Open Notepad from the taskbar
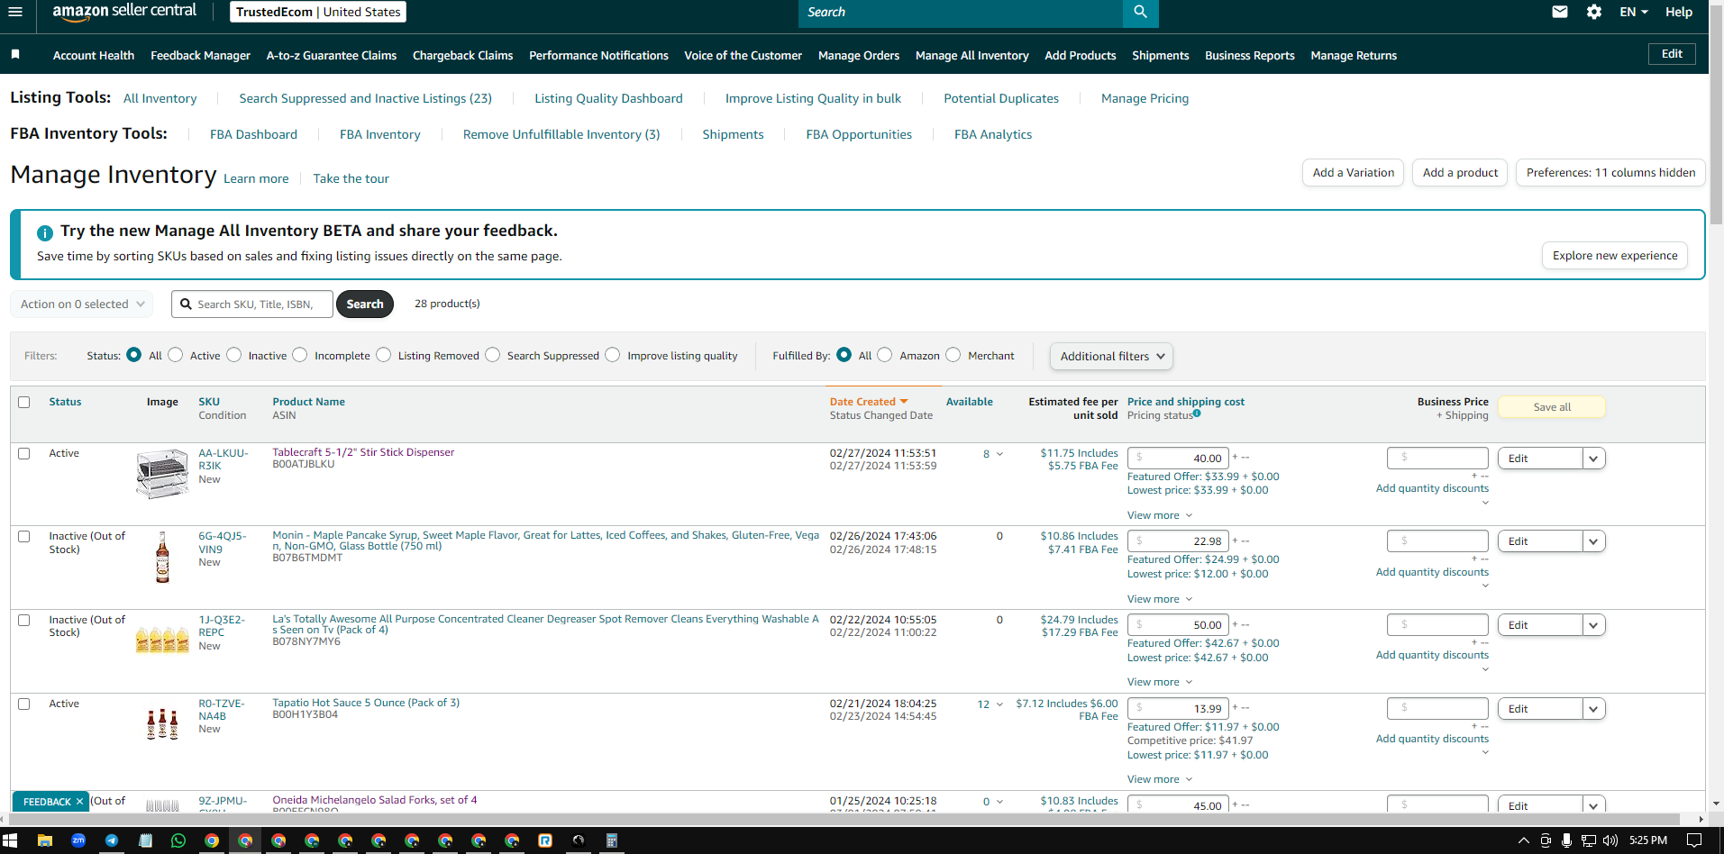1724x854 pixels. point(145,840)
